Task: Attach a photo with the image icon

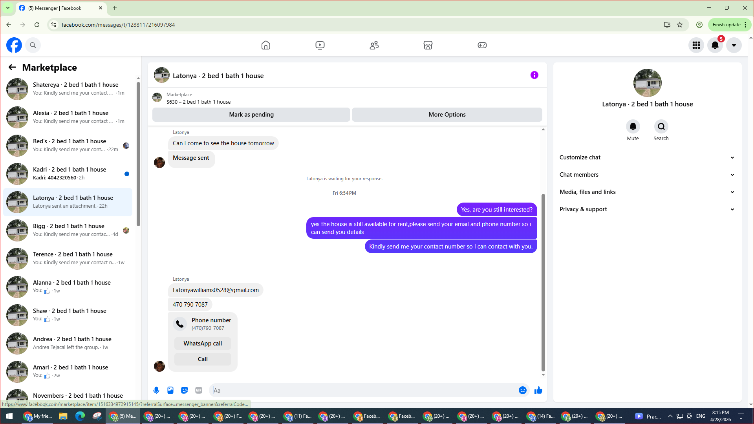Action: [170, 390]
